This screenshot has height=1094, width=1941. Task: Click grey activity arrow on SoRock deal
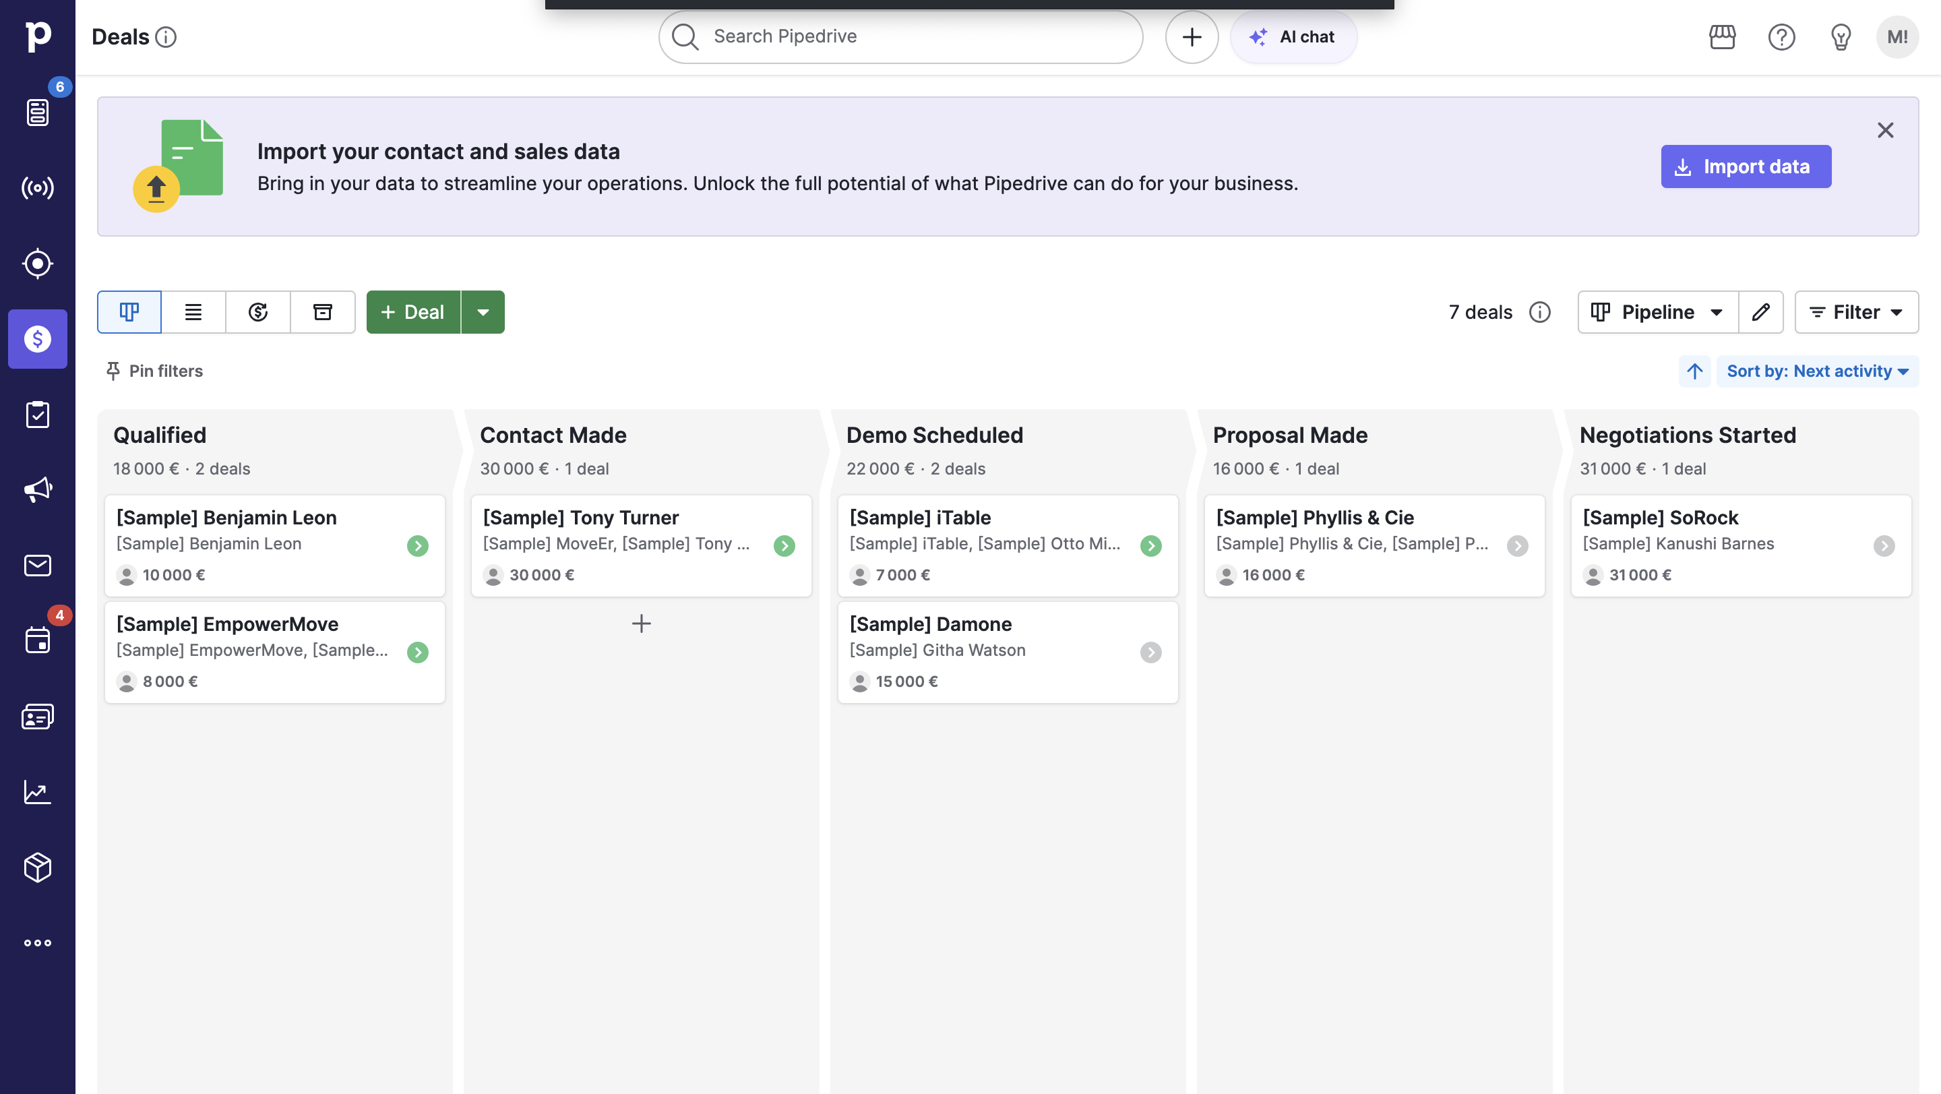click(x=1884, y=545)
